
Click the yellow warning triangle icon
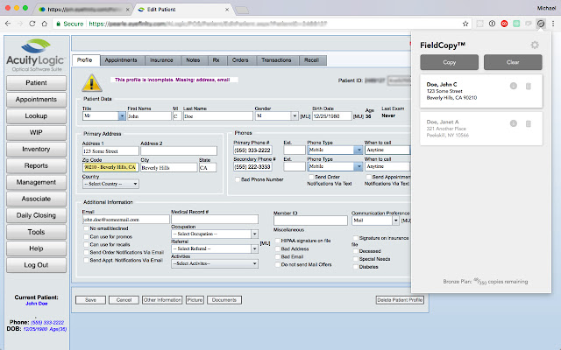(92, 83)
